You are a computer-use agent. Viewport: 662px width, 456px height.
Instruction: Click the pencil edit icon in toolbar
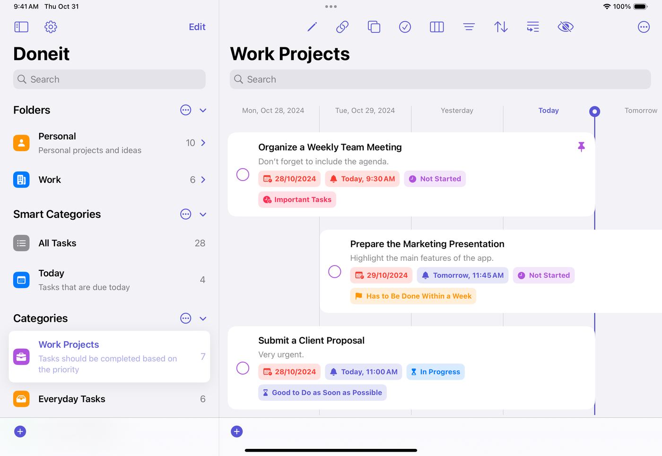[312, 27]
